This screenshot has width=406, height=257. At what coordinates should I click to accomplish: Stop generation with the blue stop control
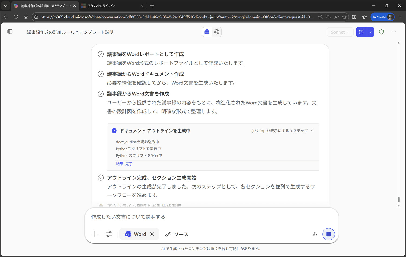[328, 234]
